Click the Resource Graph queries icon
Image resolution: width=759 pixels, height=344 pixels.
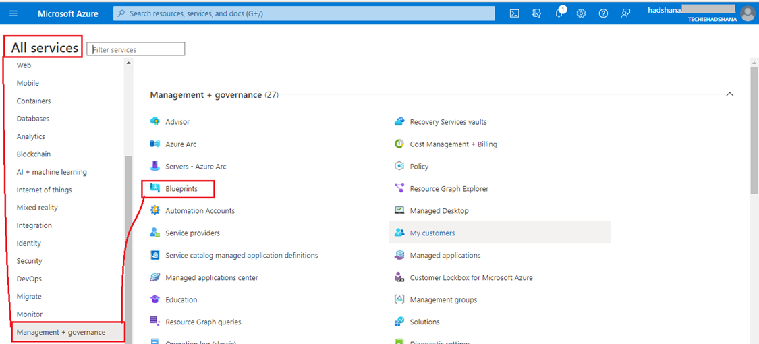point(155,321)
